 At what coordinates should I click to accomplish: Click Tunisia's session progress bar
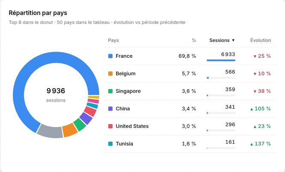point(221,148)
